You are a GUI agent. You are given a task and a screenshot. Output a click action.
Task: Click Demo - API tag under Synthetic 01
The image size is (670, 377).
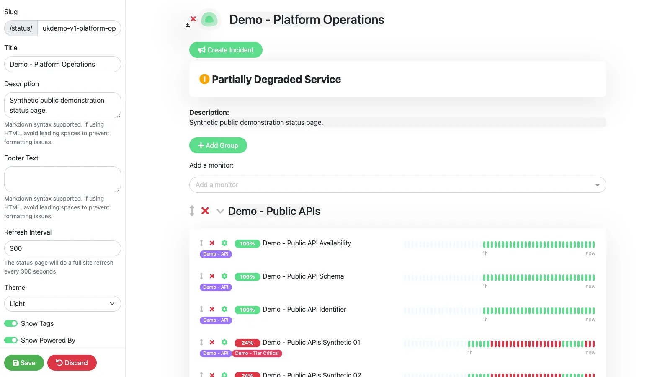click(x=216, y=353)
